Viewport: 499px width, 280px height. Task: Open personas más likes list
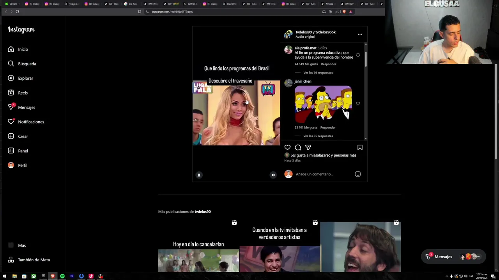point(345,155)
